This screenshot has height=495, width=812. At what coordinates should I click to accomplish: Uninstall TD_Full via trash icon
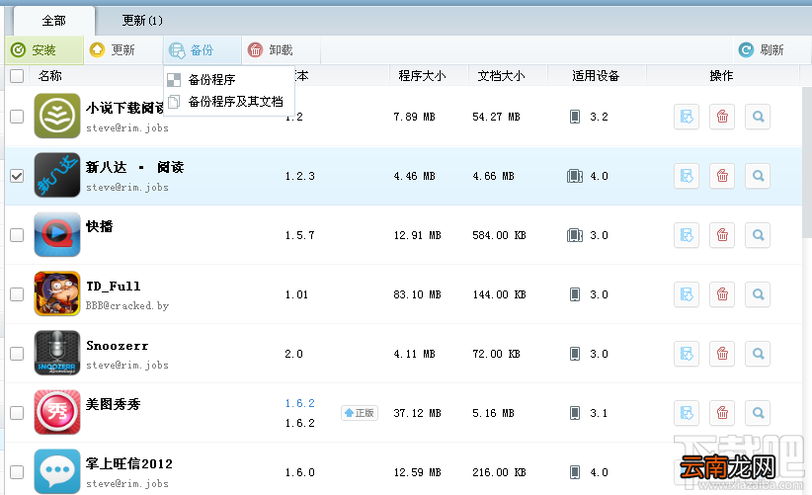pos(722,294)
